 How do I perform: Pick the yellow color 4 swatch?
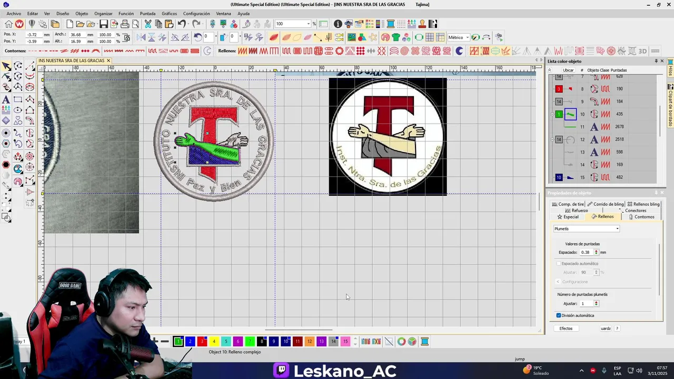214,342
